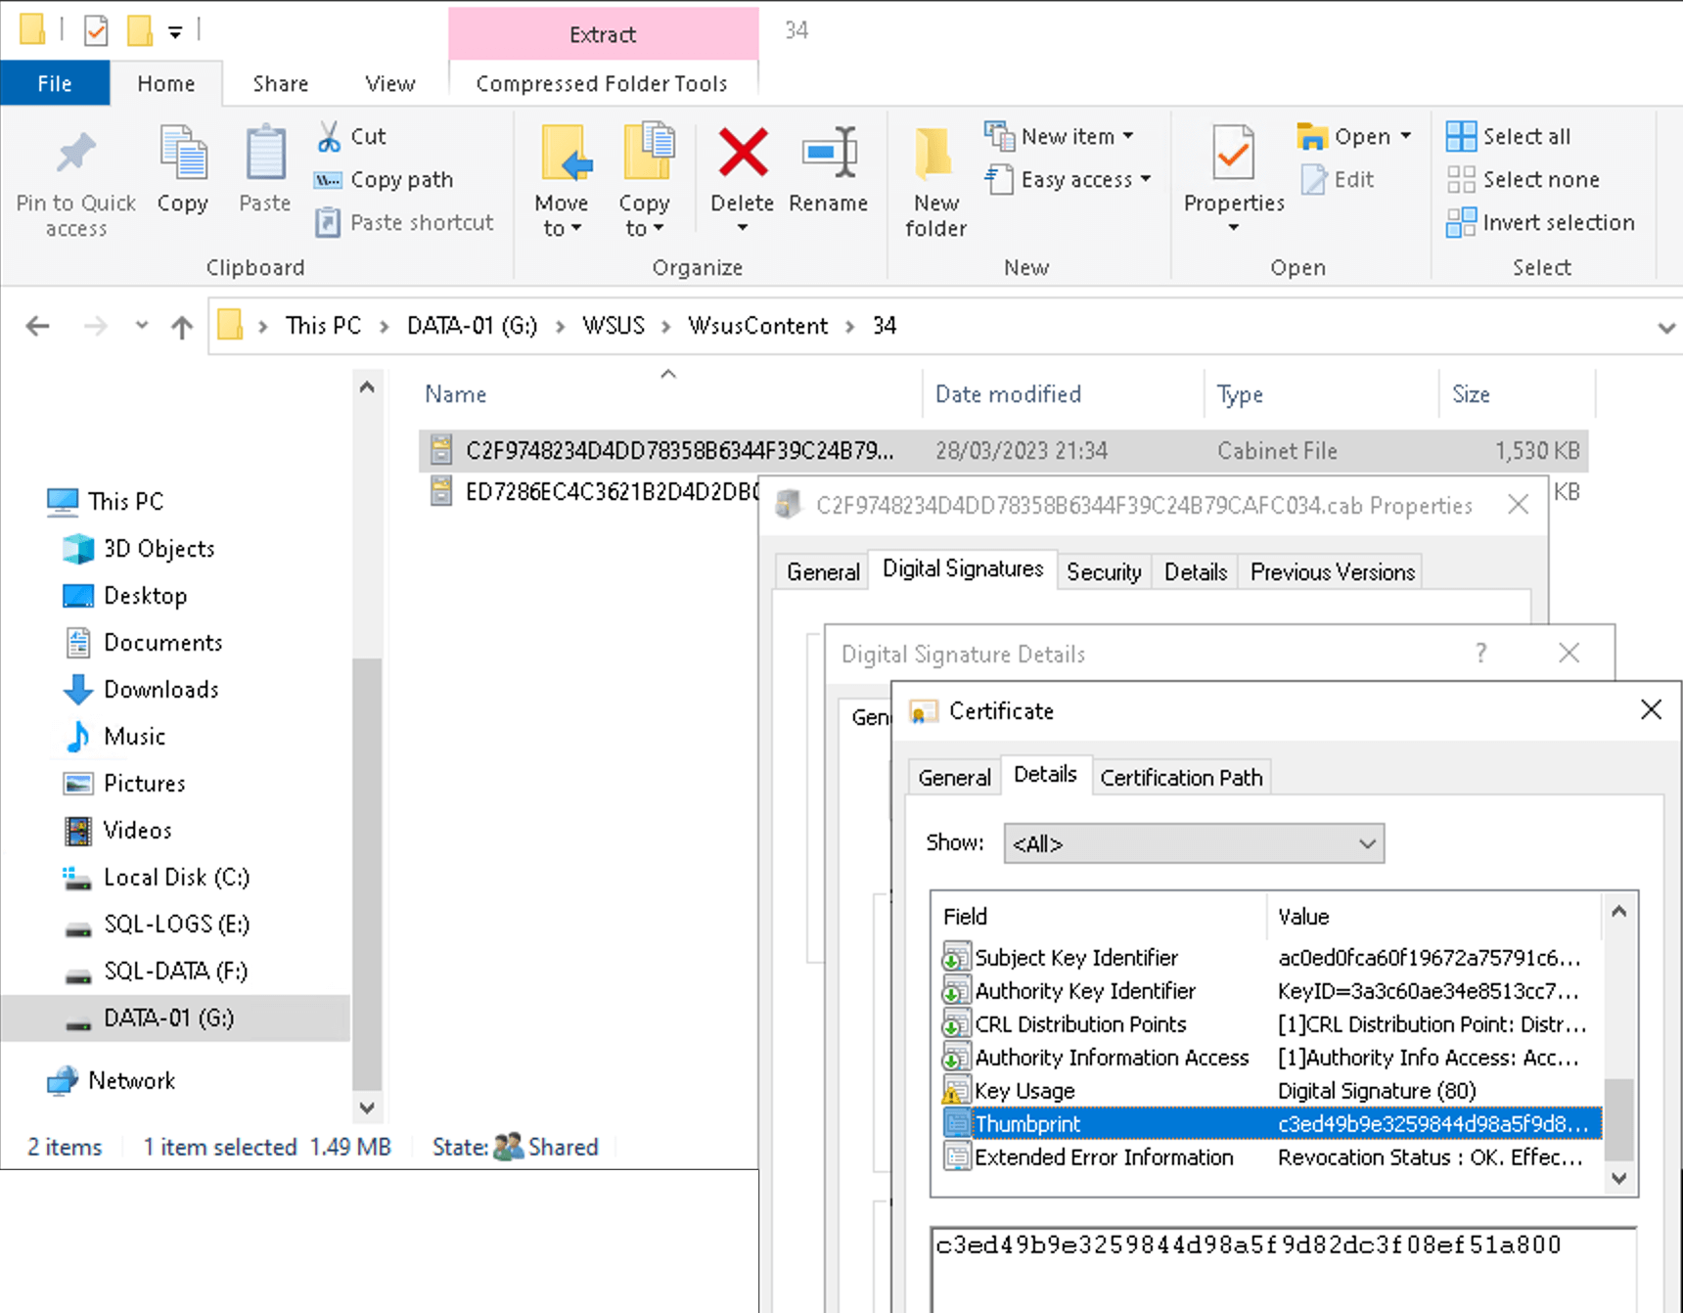The image size is (1683, 1313).
Task: Sort files by the Size column
Action: [1517, 394]
